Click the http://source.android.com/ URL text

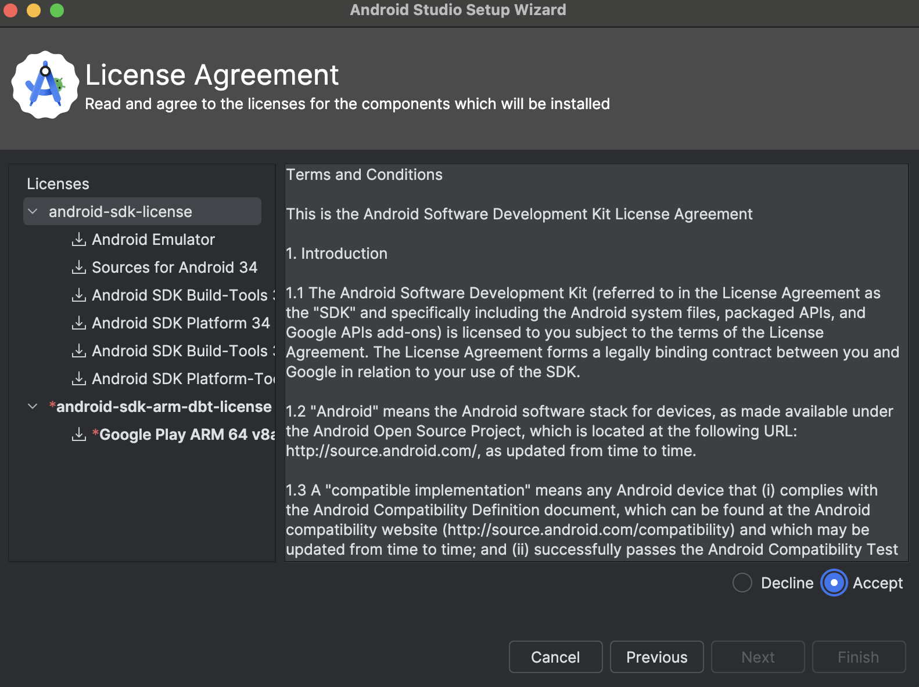[383, 451]
